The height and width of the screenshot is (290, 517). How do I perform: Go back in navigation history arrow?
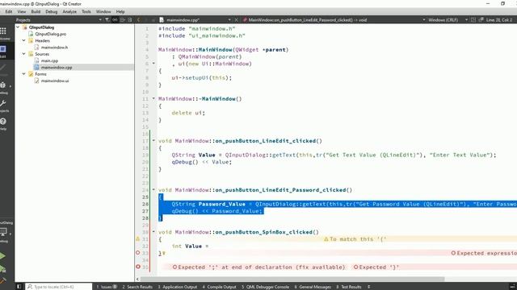pyautogui.click(x=138, y=19)
